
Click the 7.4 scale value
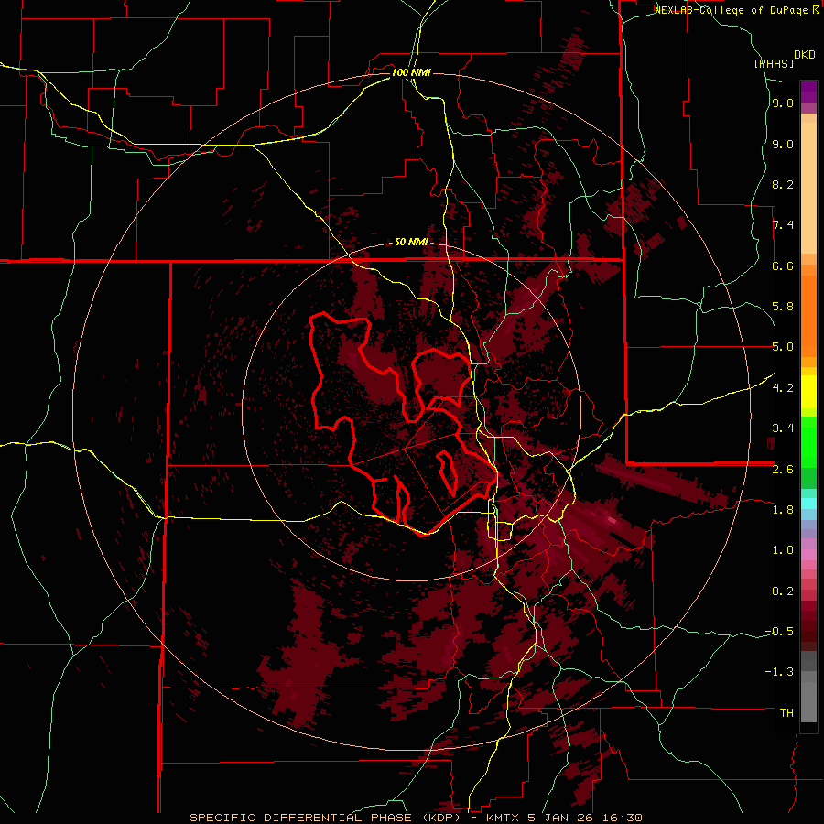coord(783,225)
